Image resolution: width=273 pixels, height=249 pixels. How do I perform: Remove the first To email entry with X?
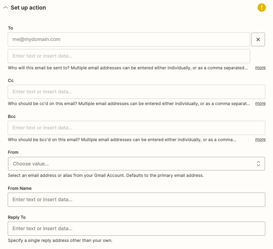258,39
